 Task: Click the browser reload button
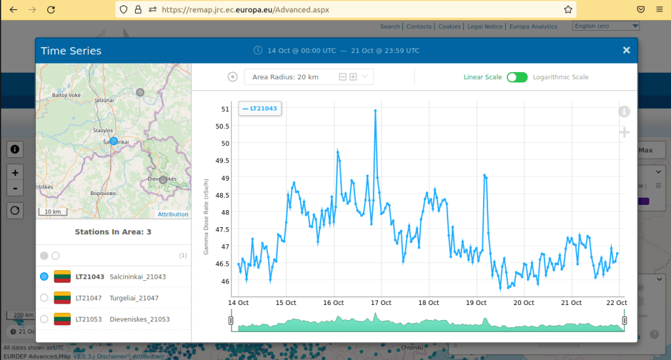click(x=51, y=10)
